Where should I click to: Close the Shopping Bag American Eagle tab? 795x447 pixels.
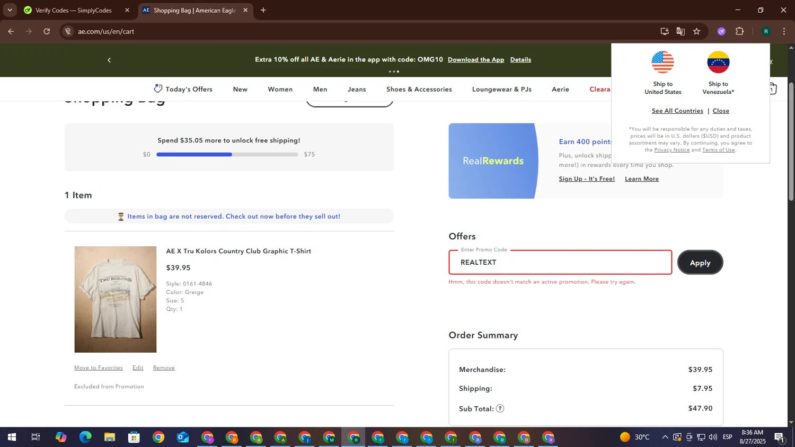click(x=245, y=10)
